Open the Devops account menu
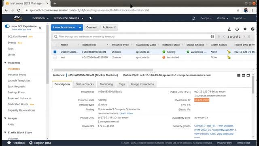 pos(206,18)
